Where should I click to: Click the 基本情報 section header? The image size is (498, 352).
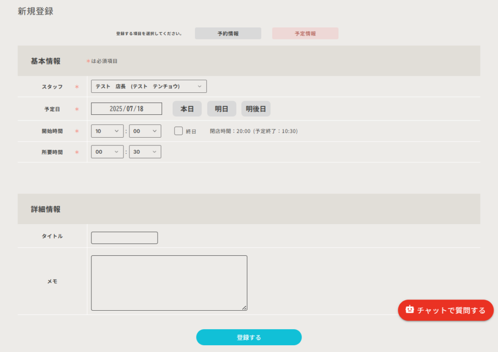point(46,61)
